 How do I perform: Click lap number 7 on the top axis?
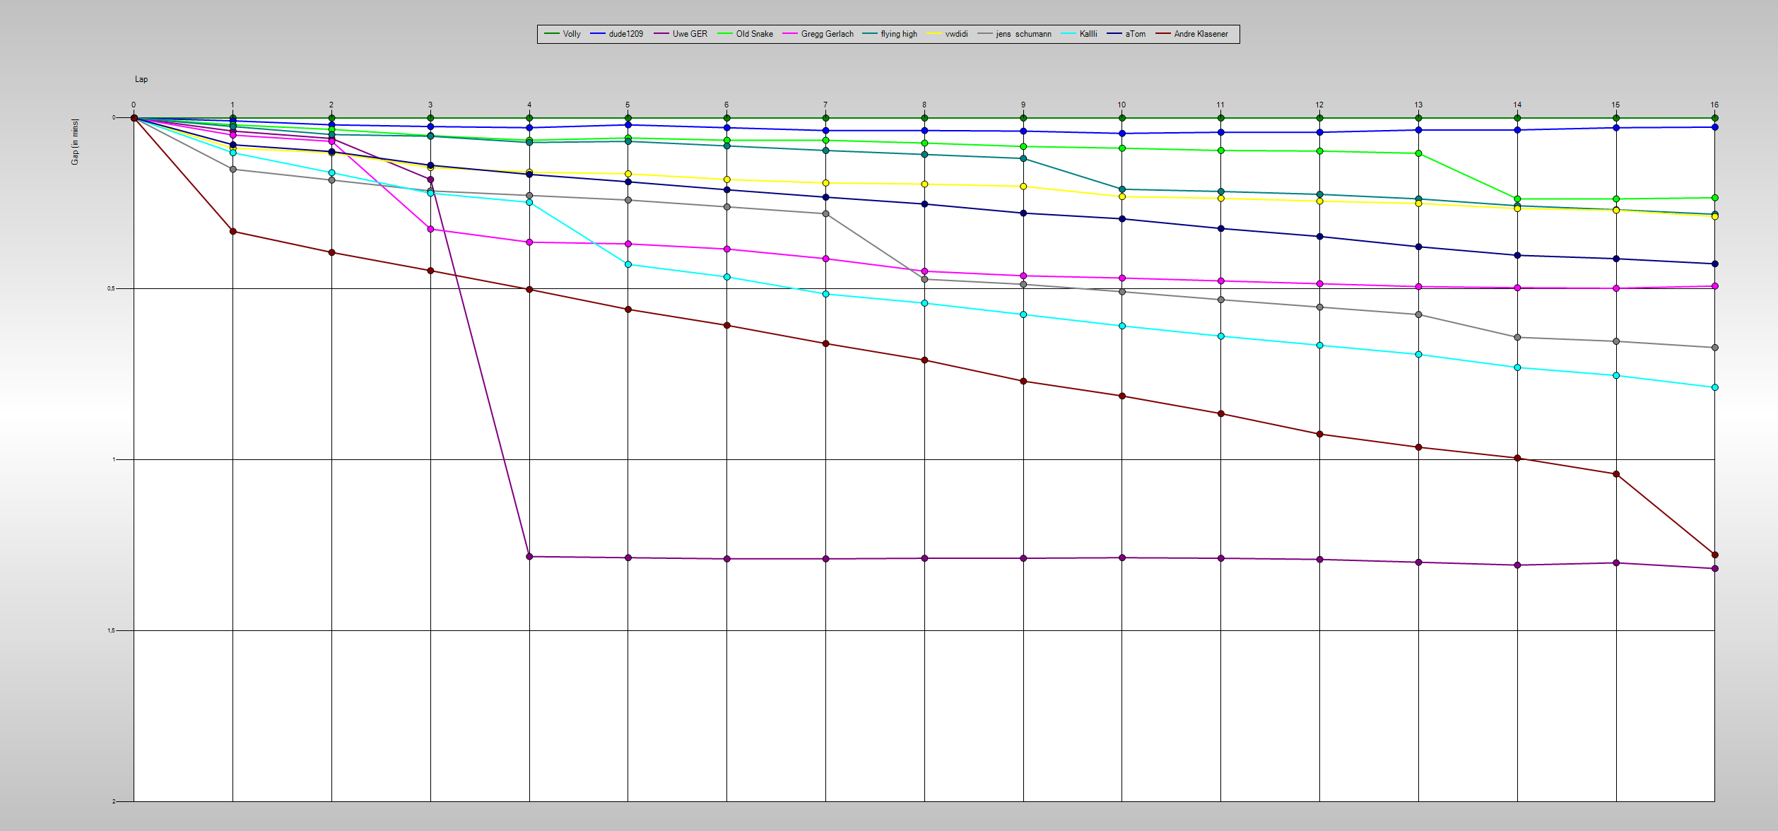[x=825, y=105]
